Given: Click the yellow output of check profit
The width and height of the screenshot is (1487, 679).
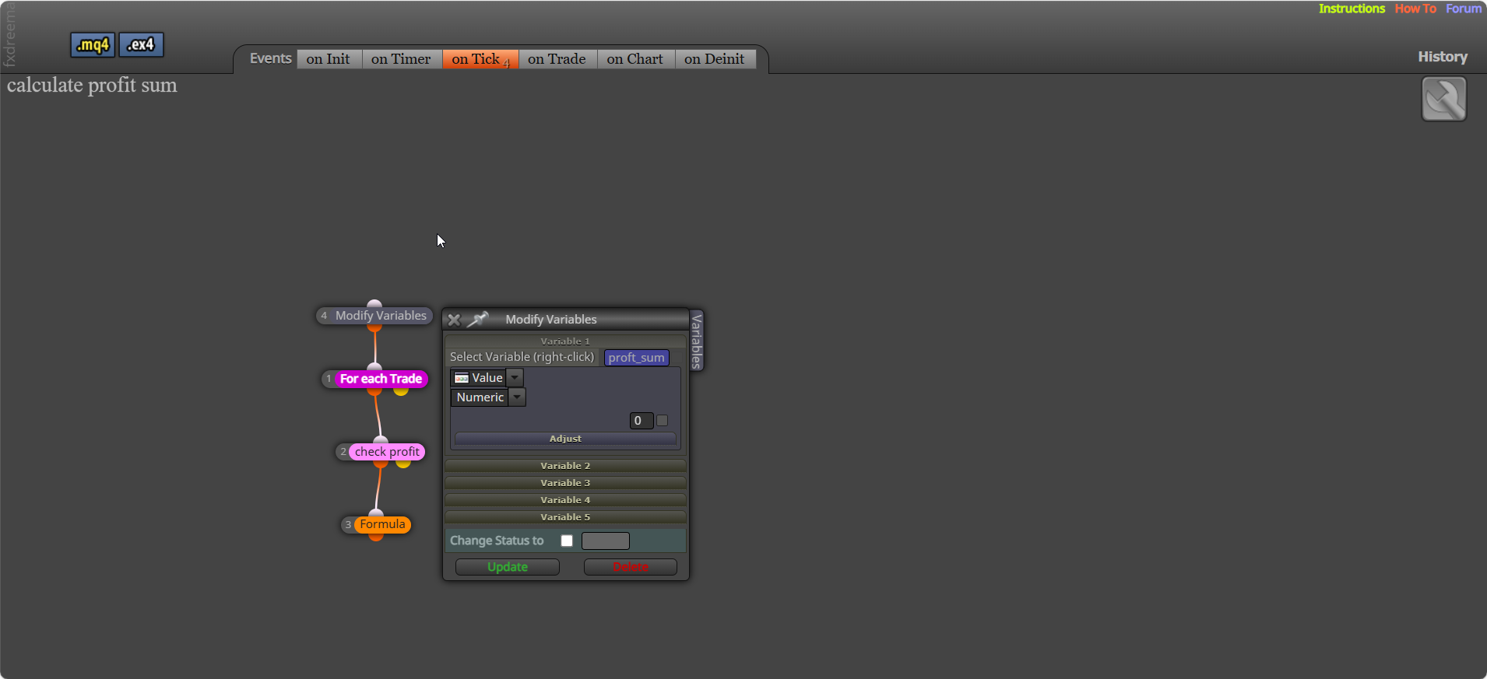Looking at the screenshot, I should point(403,464).
